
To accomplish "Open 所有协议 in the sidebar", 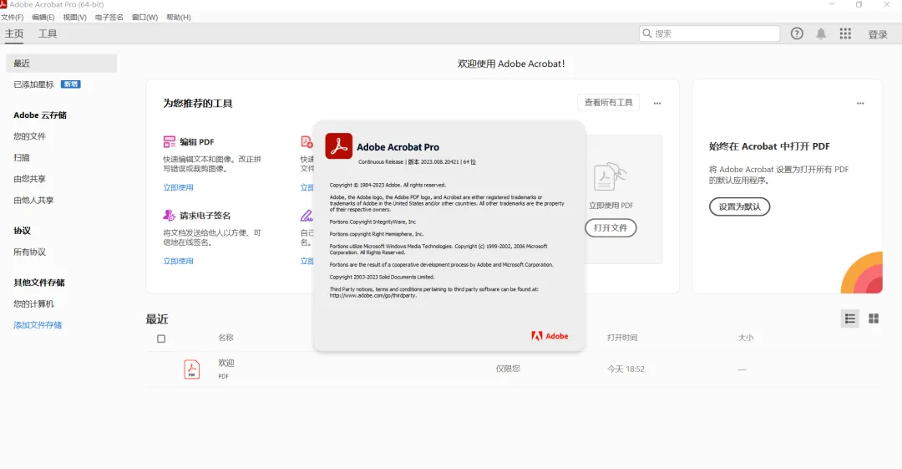I will pos(30,252).
